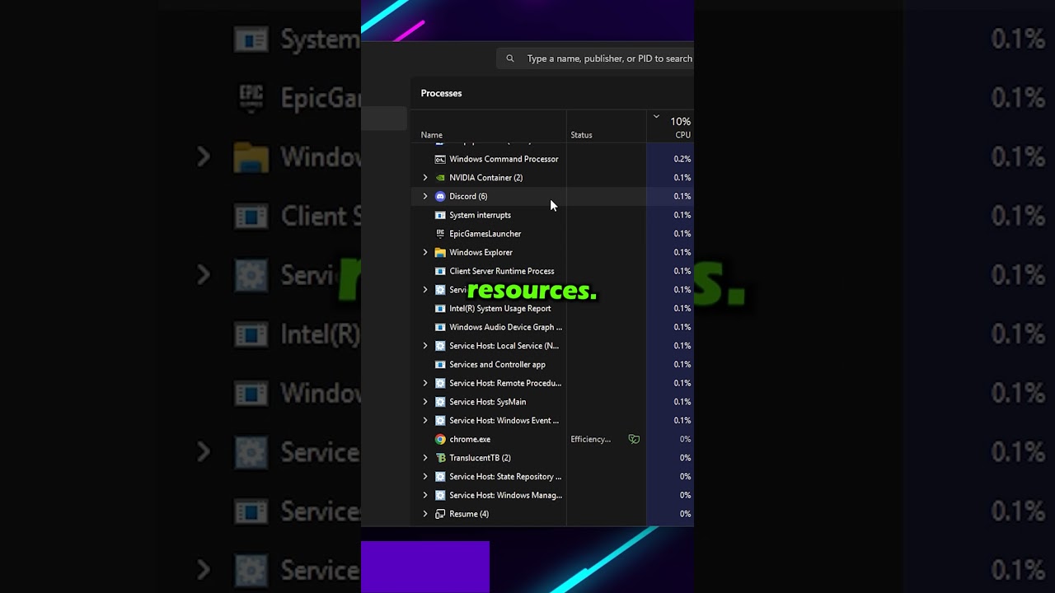This screenshot has height=593, width=1055.
Task: Click the search box in Task Manager
Action: pyautogui.click(x=595, y=58)
